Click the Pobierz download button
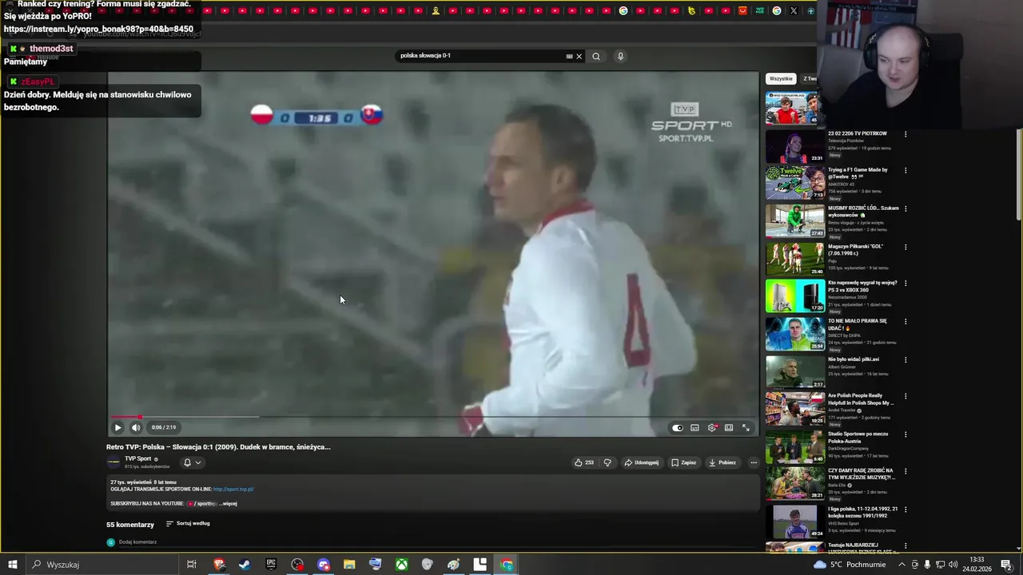This screenshot has height=575, width=1023. 722,462
